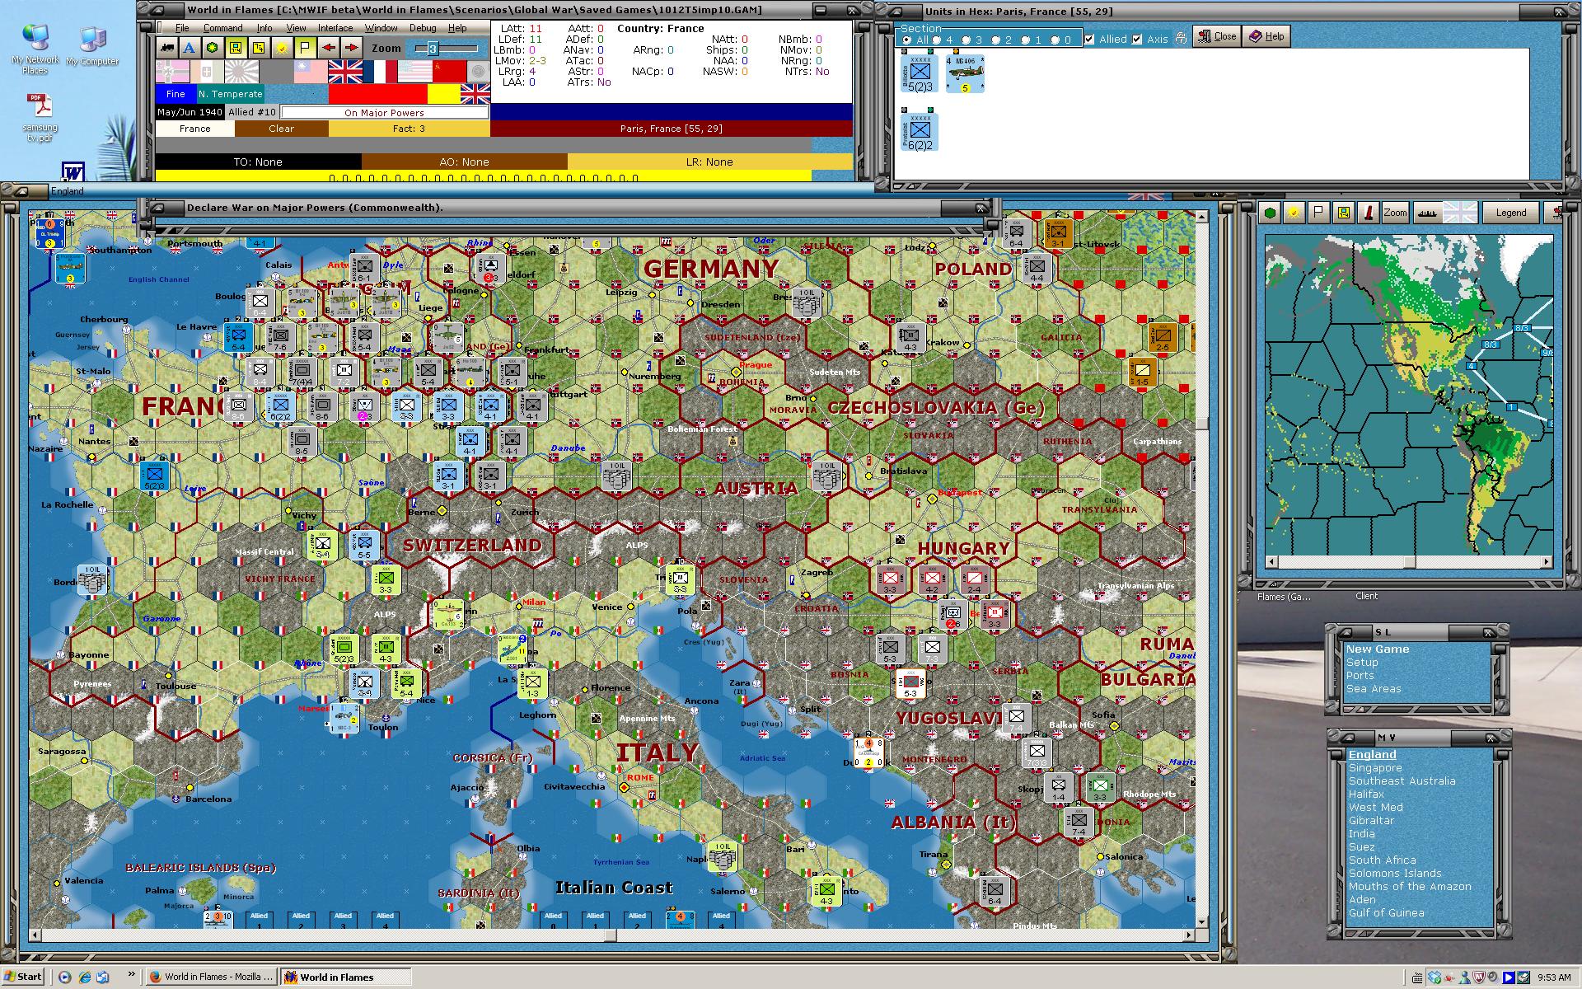Select the Japanese rising sun flag
The image size is (1582, 989).
coord(241,72)
